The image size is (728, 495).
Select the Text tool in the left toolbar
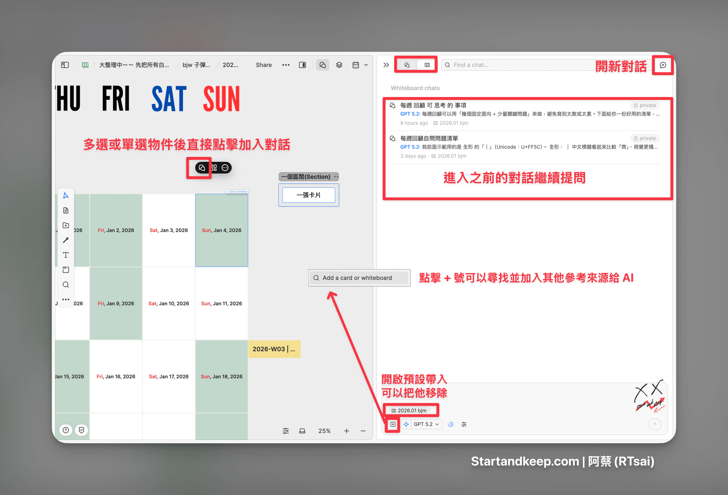pos(66,255)
